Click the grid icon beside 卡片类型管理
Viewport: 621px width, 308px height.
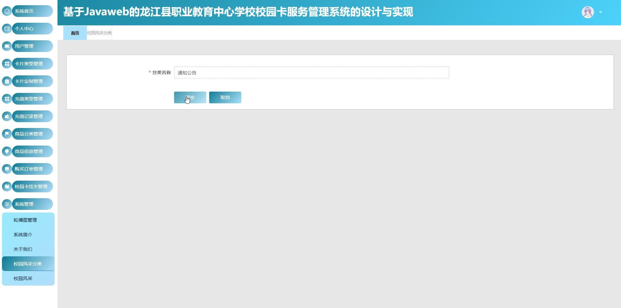point(7,64)
